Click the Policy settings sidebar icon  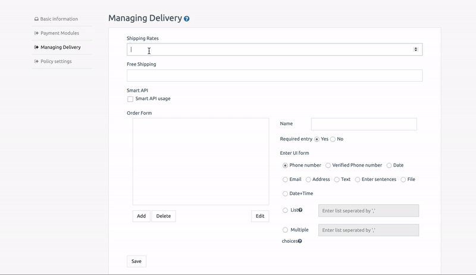37,61
